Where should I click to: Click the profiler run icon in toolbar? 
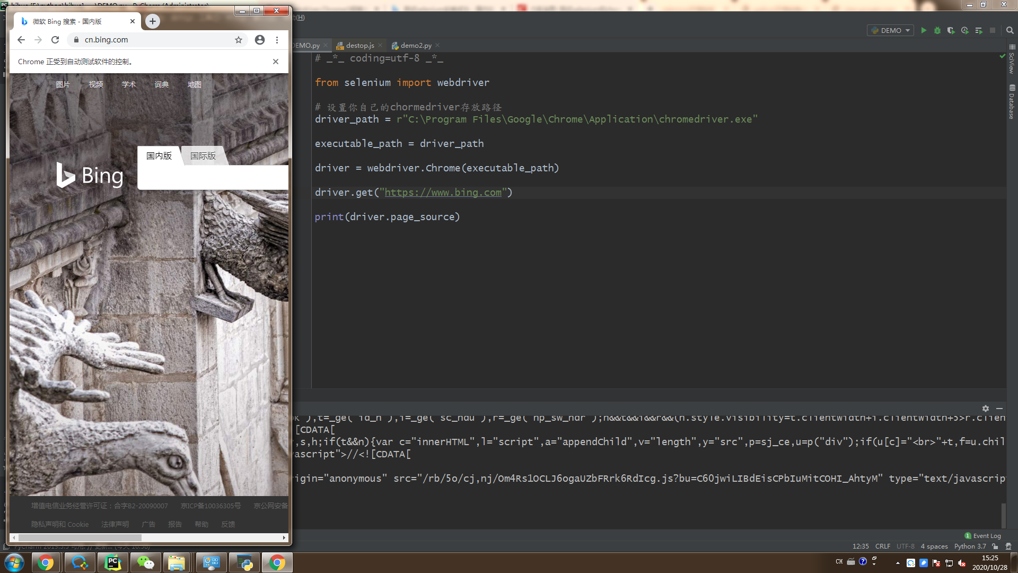click(x=964, y=30)
